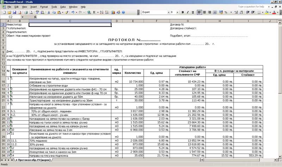This screenshot has height=167, width=282.
Task: Select row 16 header
Action: coord(3,80)
